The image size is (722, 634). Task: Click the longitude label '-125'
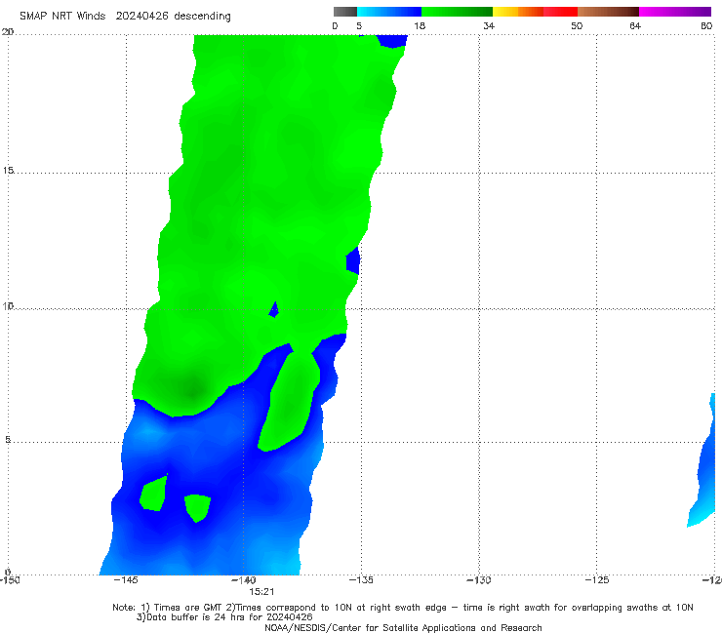click(x=596, y=580)
